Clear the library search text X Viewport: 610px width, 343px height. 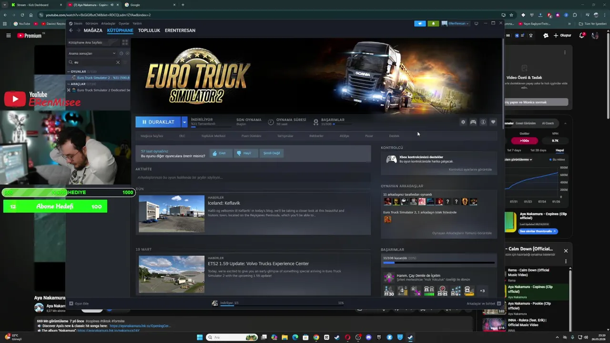(118, 62)
